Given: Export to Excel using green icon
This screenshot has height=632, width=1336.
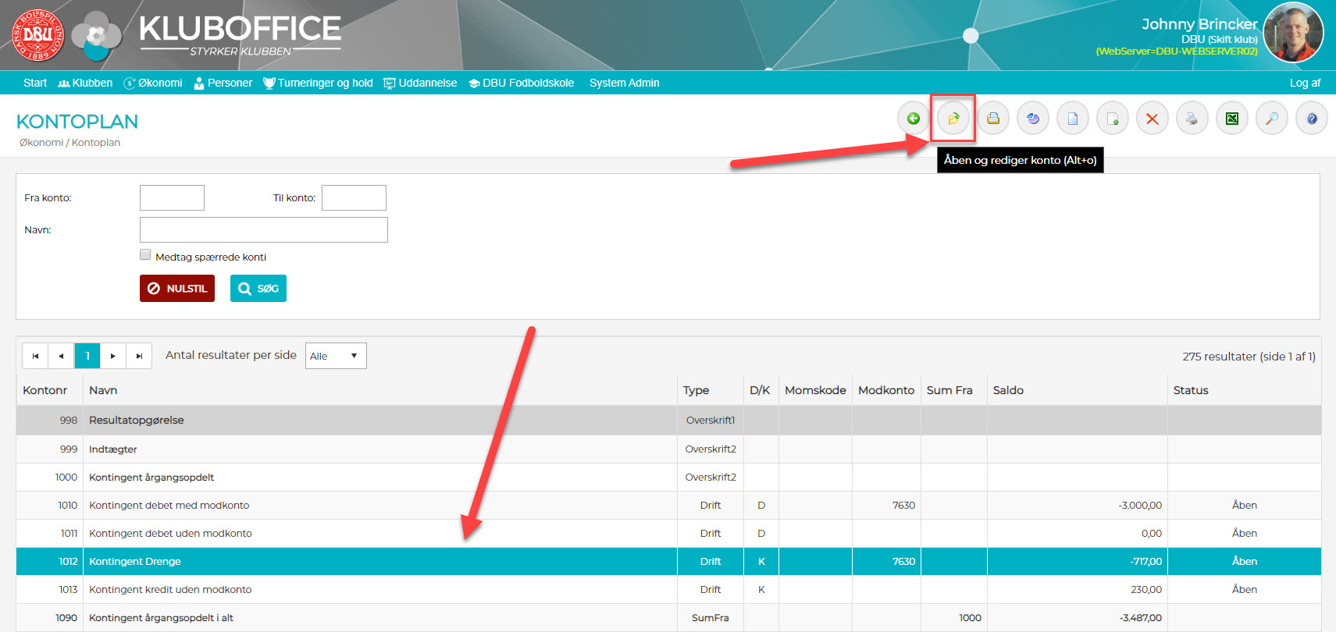Looking at the screenshot, I should (x=1231, y=119).
